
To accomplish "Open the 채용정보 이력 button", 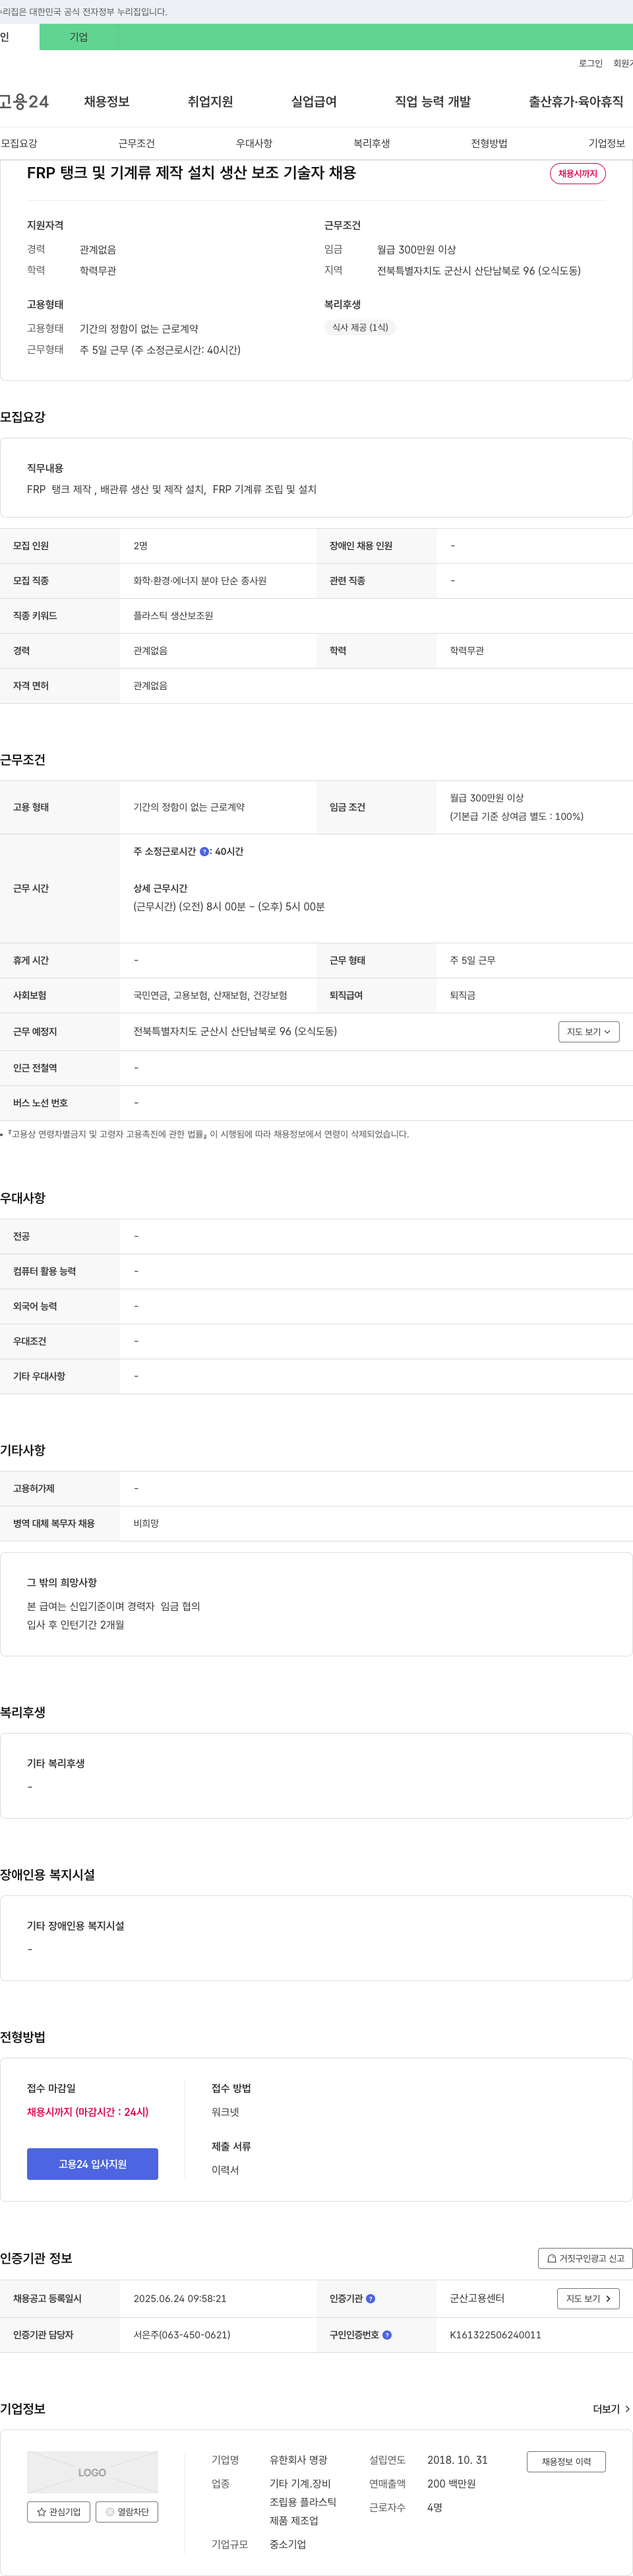I will click(566, 2461).
